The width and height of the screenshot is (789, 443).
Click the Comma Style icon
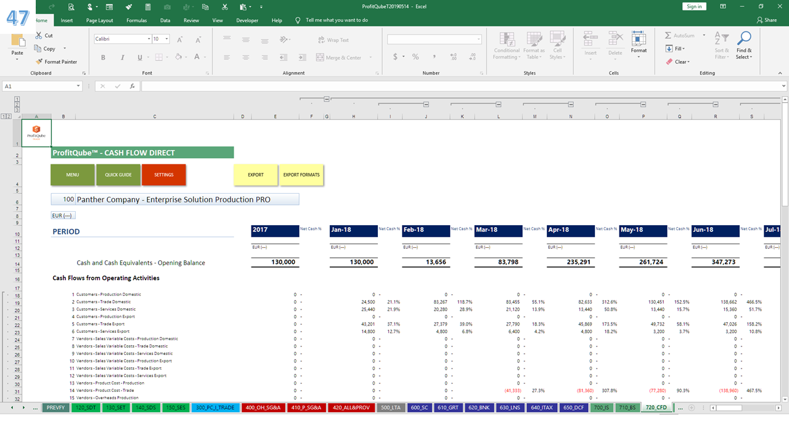(x=434, y=57)
